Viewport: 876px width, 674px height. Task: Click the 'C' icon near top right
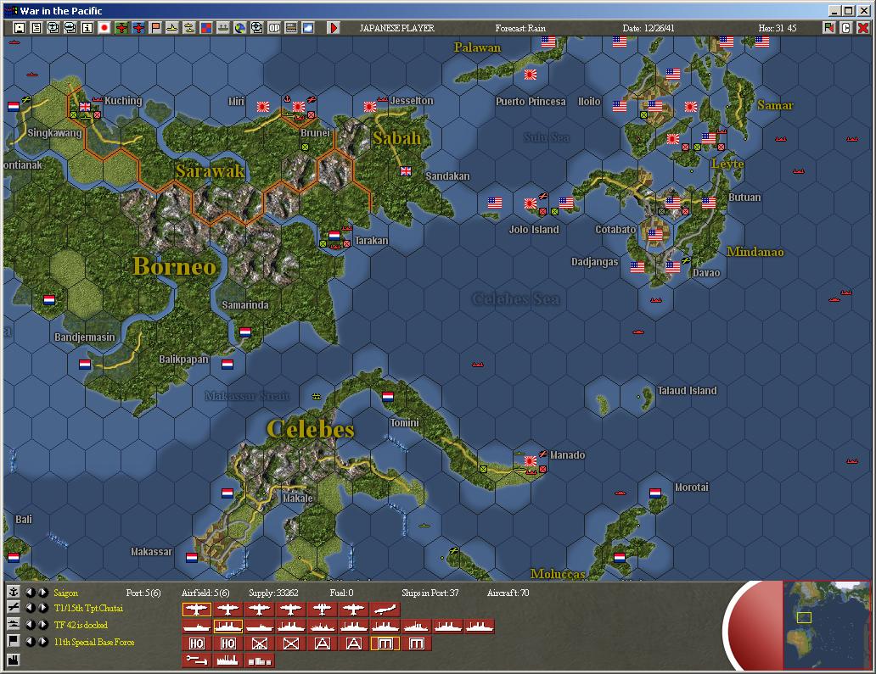point(845,27)
